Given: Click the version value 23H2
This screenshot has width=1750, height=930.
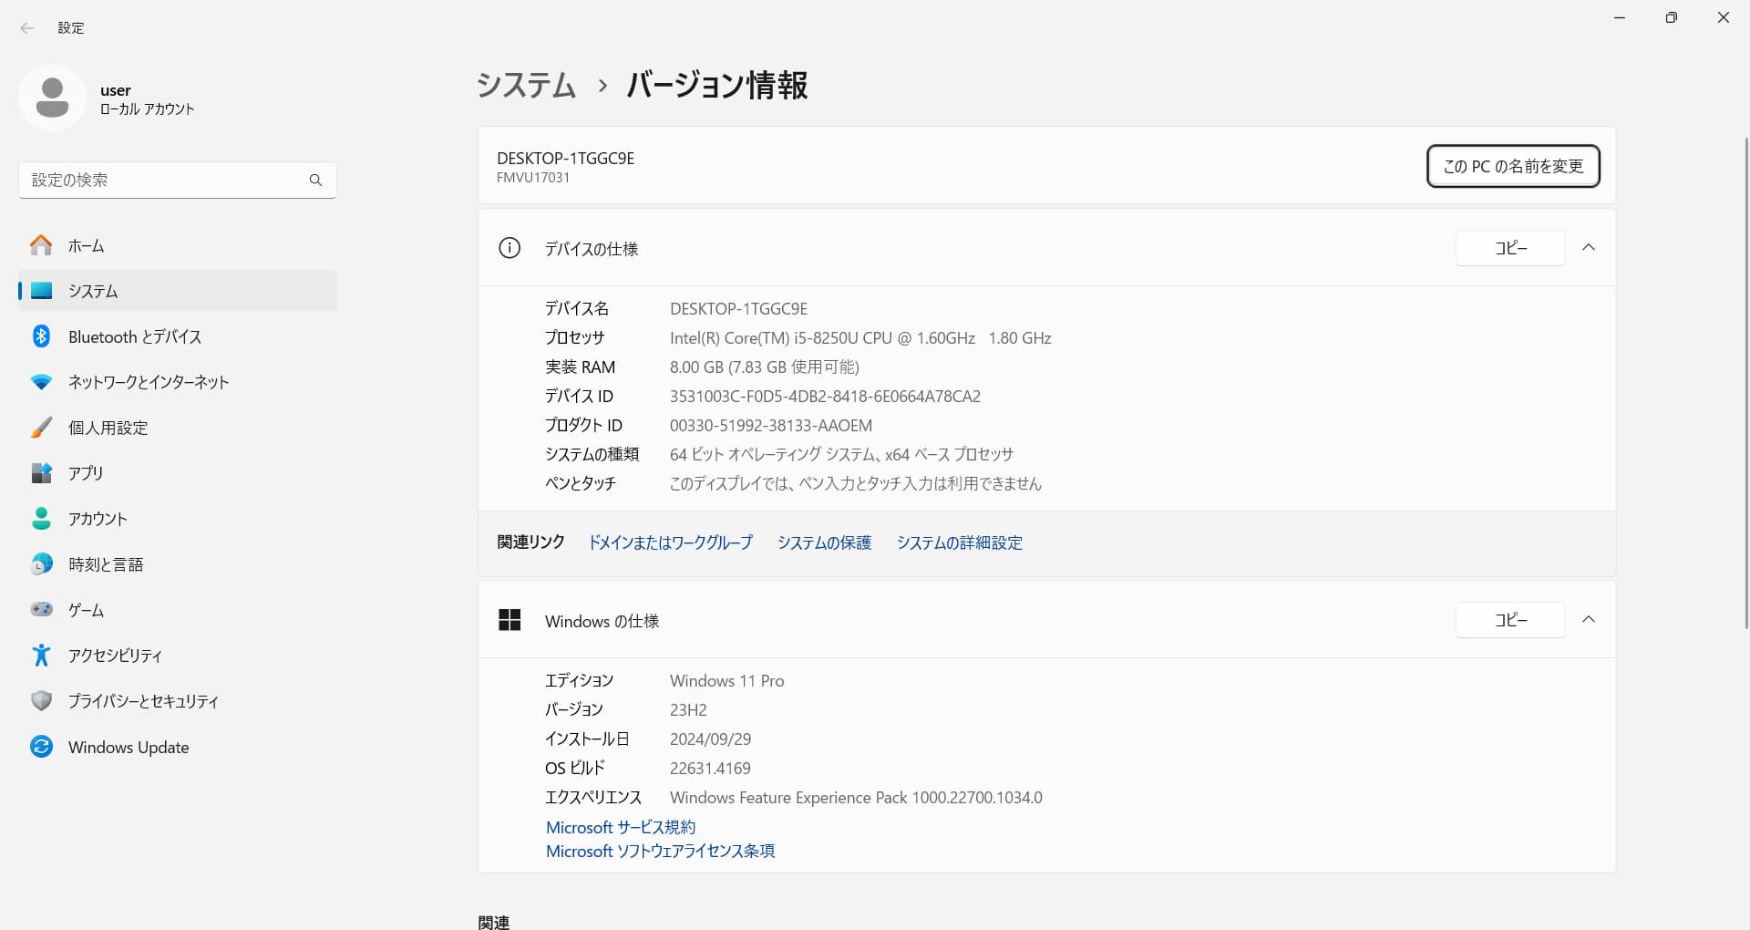Looking at the screenshot, I should [688, 709].
